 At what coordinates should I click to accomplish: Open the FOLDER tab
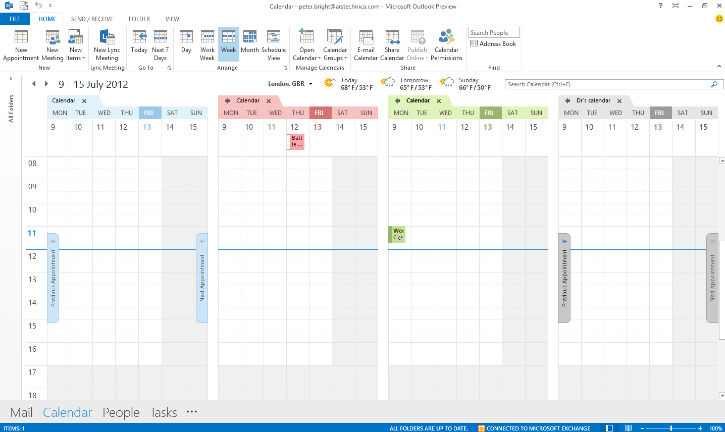pos(139,19)
